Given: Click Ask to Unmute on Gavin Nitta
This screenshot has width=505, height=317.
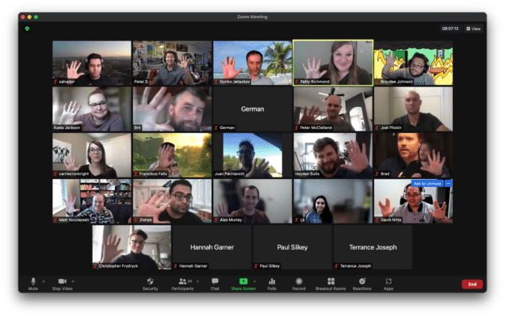Looking at the screenshot, I should tap(427, 183).
